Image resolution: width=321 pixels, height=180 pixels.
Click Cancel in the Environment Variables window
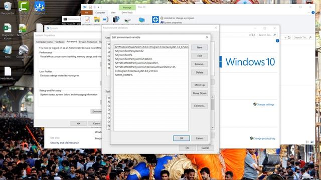coord(205,148)
